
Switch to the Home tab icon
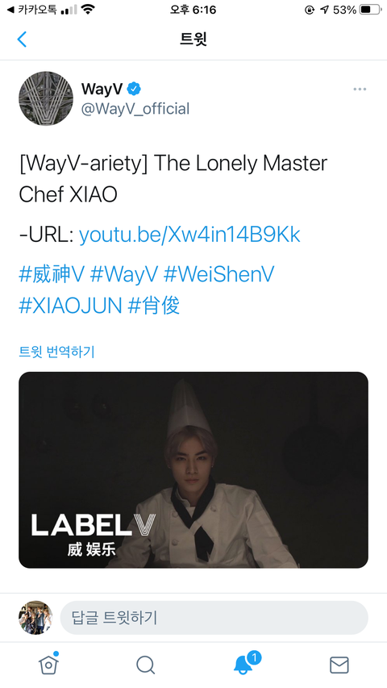48,664
